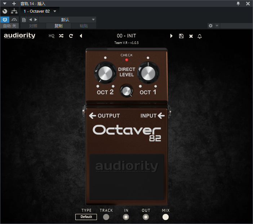Screen dimensions: 253x224
Task: Click the MIX control knob
Action: point(165,217)
